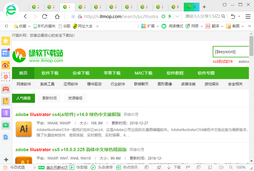Open the Weibo sidebar icon
Viewport: 254px width, 171px height.
[x=6, y=65]
